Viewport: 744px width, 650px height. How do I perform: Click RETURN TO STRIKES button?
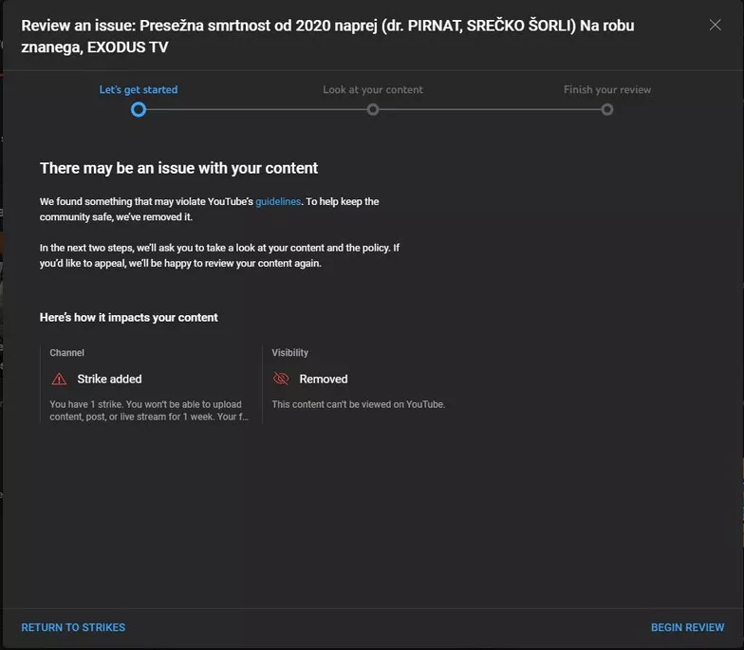pyautogui.click(x=73, y=627)
